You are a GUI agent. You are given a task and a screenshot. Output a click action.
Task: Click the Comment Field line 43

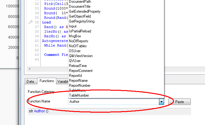56,55
